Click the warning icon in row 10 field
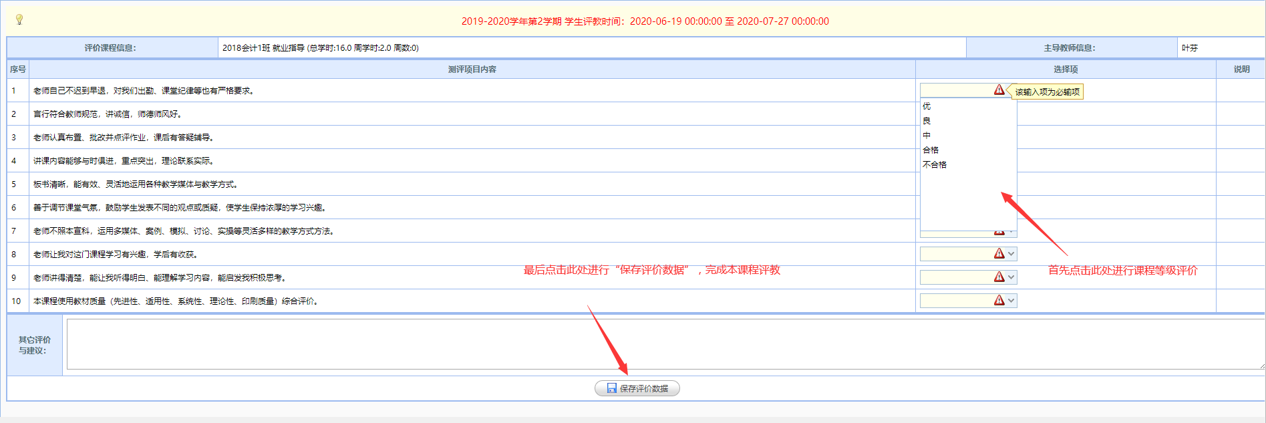Image resolution: width=1266 pixels, height=423 pixels. tap(999, 300)
